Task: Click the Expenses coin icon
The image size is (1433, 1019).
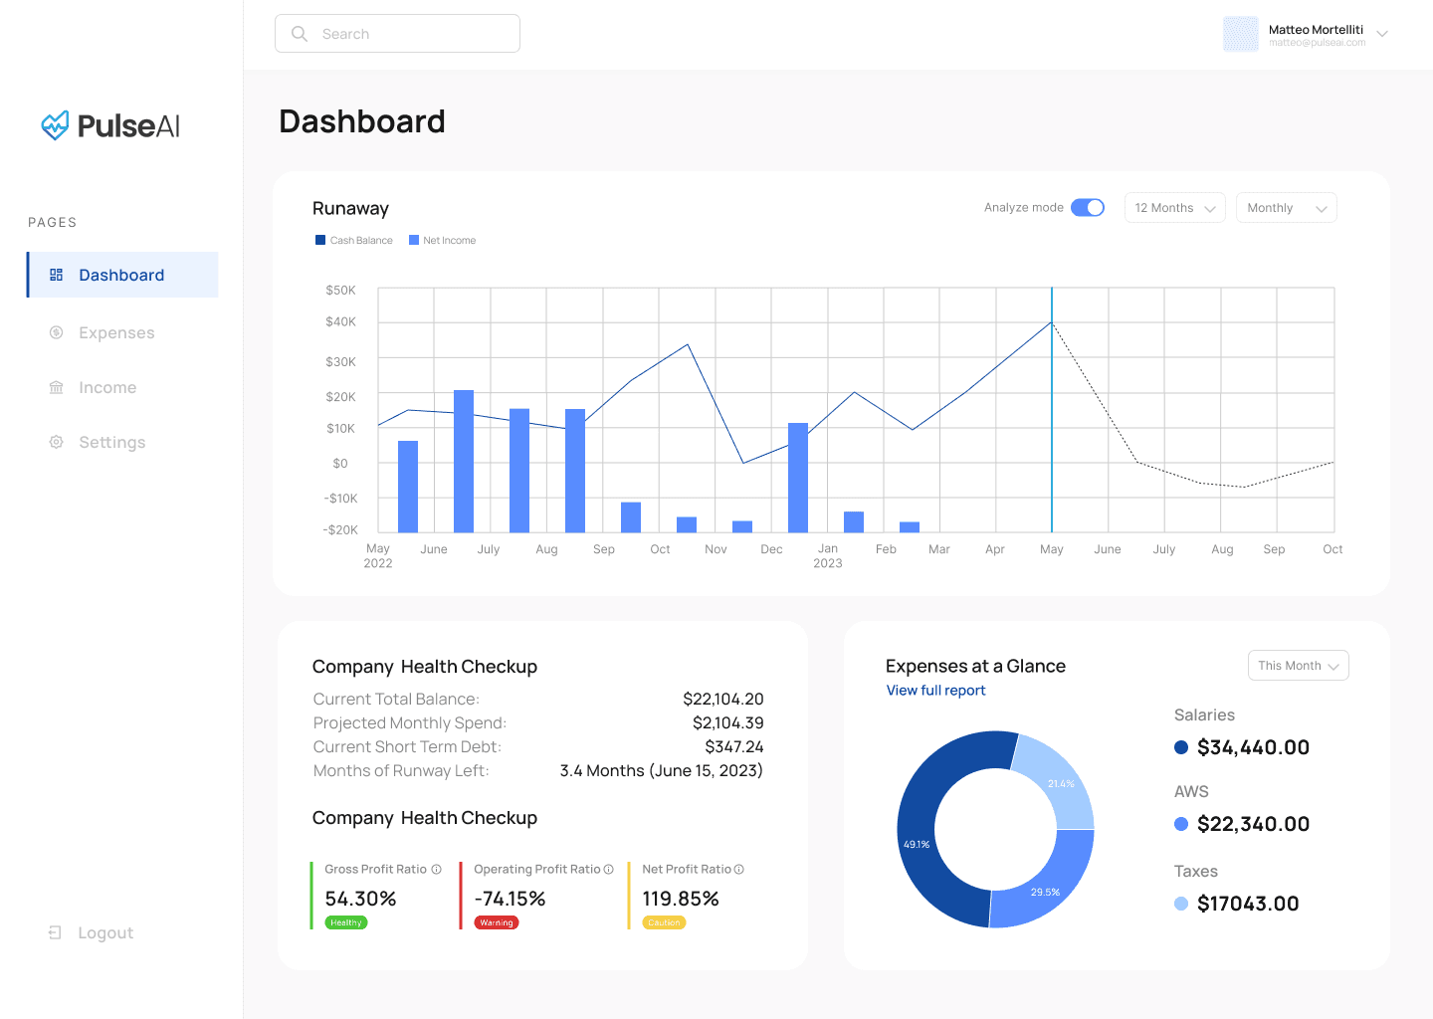Action: coord(57,332)
